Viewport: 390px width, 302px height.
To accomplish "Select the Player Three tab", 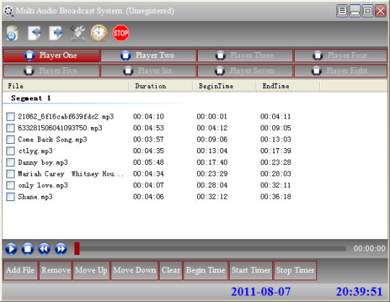I will click(x=245, y=55).
